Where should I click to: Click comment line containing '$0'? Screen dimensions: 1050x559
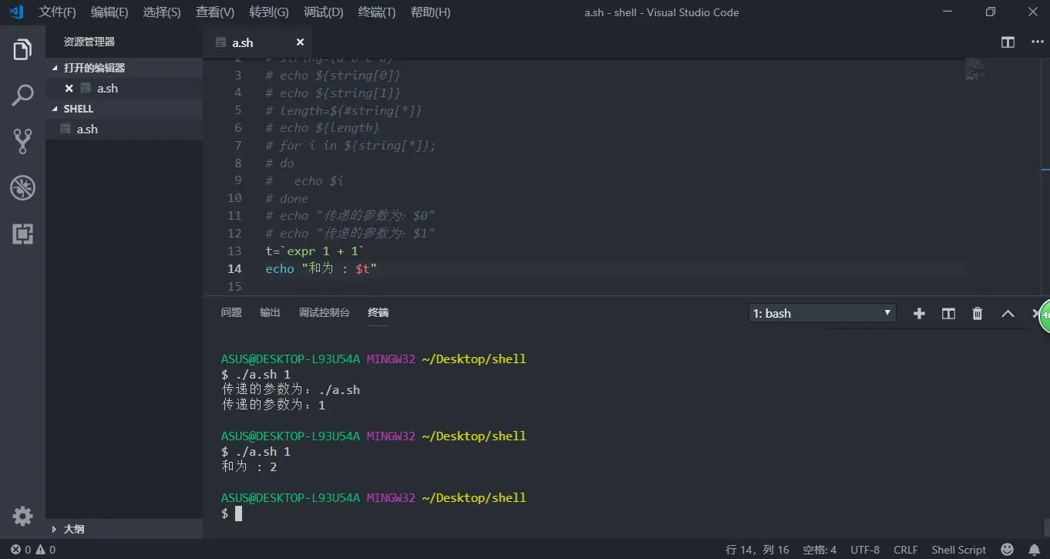click(x=351, y=216)
